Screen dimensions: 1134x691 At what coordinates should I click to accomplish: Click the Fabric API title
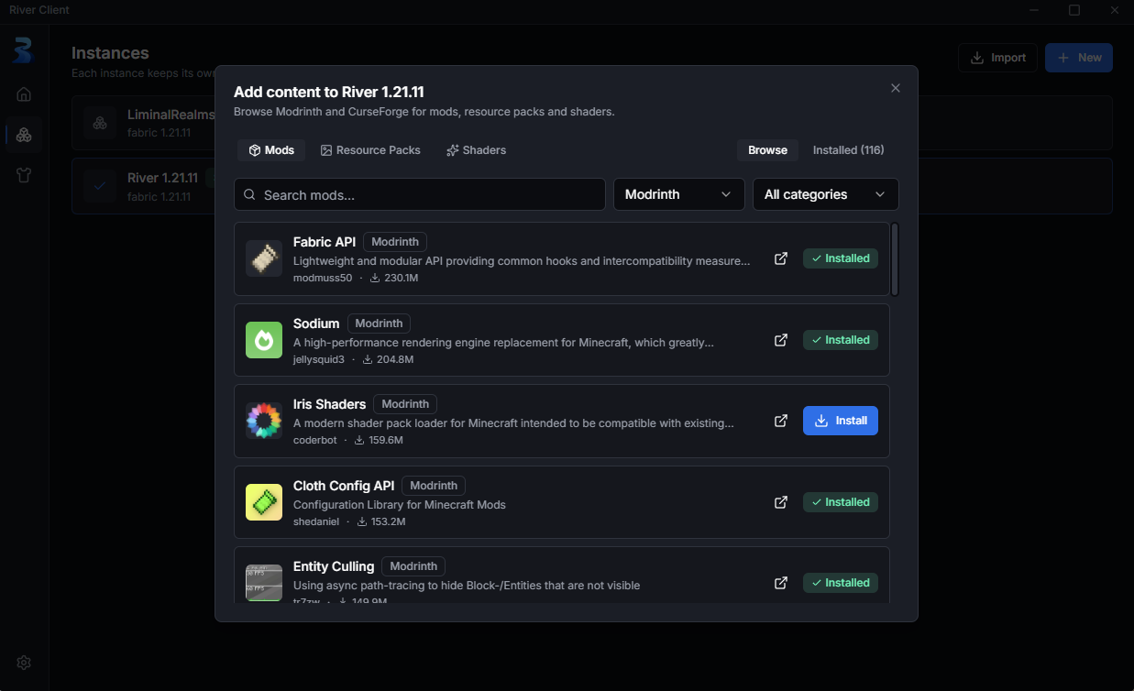tap(325, 242)
